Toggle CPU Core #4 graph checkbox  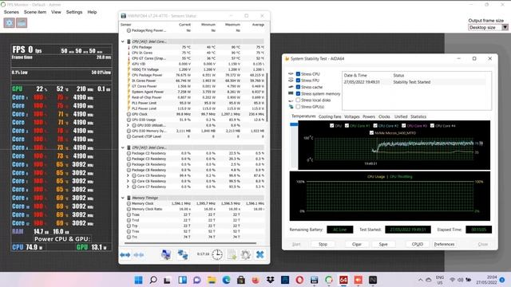point(432,126)
